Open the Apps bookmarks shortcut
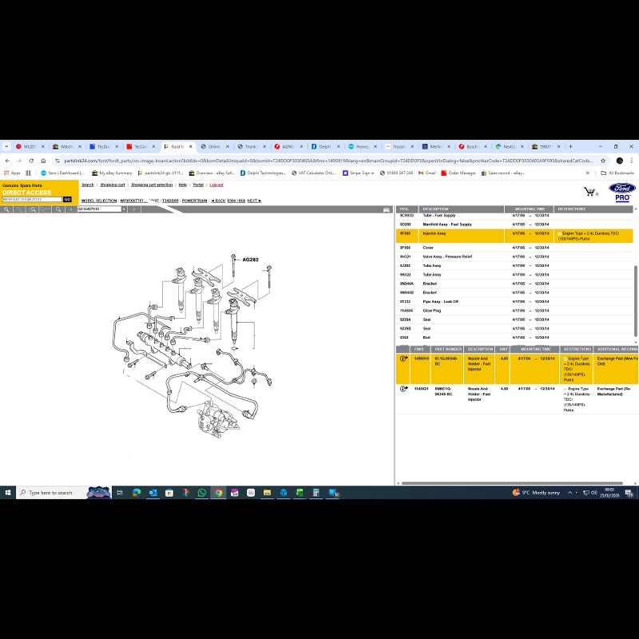The width and height of the screenshot is (639, 639). 12,173
